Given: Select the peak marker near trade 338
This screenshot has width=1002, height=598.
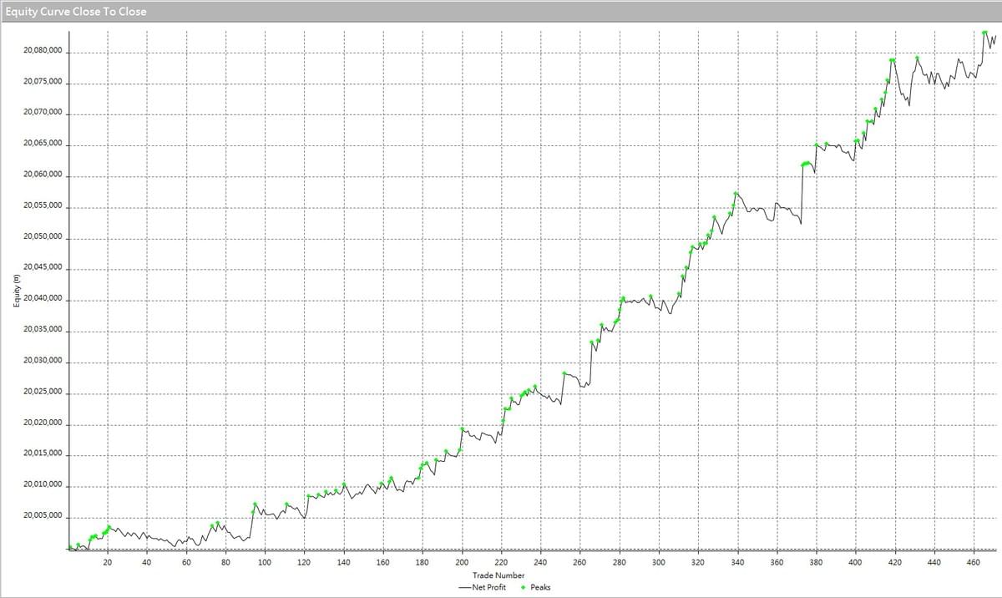Looking at the screenshot, I should 736,194.
